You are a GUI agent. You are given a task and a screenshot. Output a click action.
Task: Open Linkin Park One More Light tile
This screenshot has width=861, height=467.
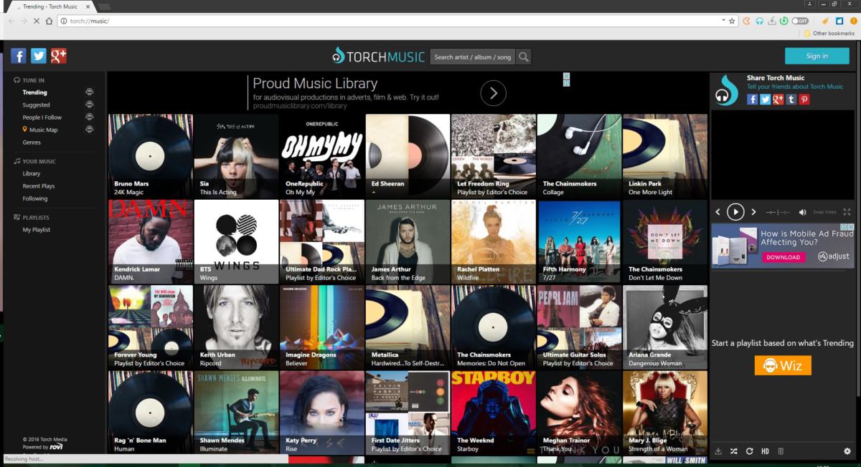coord(665,155)
